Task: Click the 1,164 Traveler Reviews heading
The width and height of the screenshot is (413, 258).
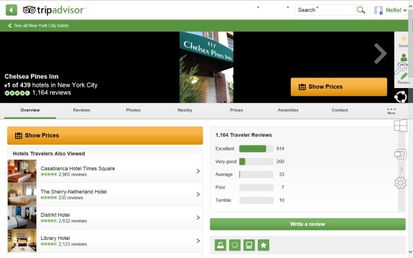Action: tap(243, 135)
